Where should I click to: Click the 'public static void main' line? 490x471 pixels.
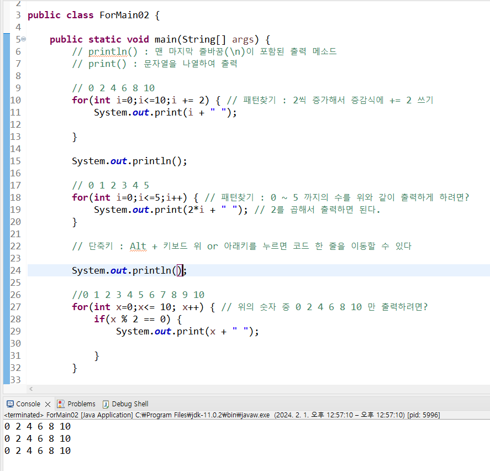[160, 39]
